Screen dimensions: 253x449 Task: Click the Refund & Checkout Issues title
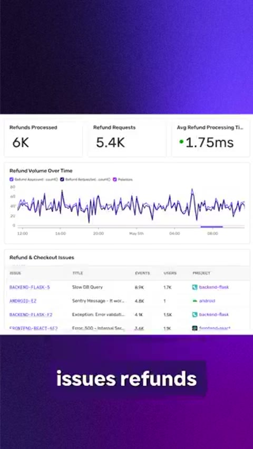click(x=42, y=257)
